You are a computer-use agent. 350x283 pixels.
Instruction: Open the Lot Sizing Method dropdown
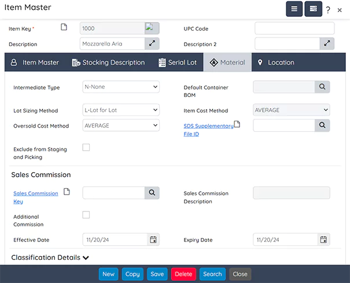pyautogui.click(x=121, y=110)
